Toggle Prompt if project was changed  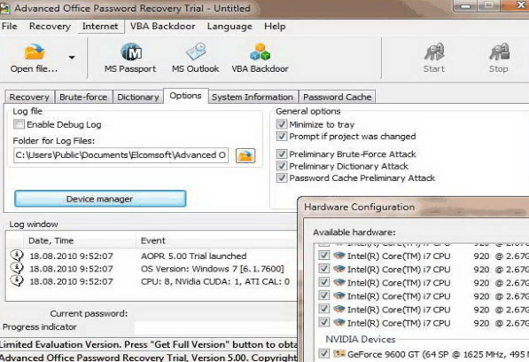pos(282,136)
